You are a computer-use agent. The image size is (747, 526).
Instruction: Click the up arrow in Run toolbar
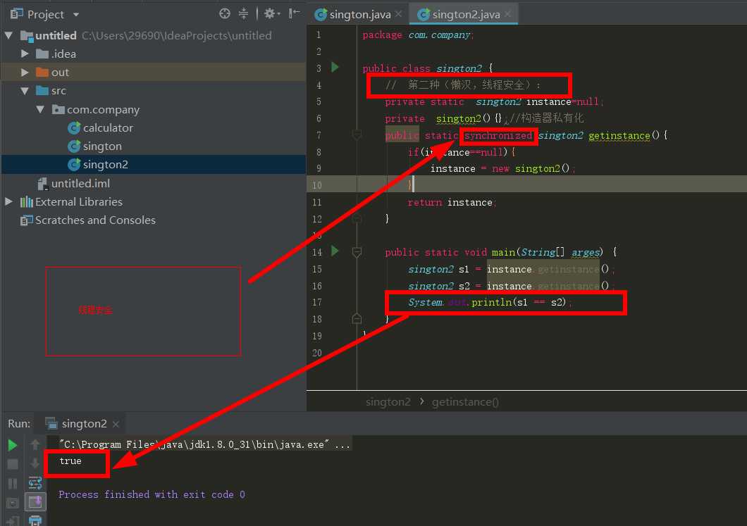click(x=35, y=445)
